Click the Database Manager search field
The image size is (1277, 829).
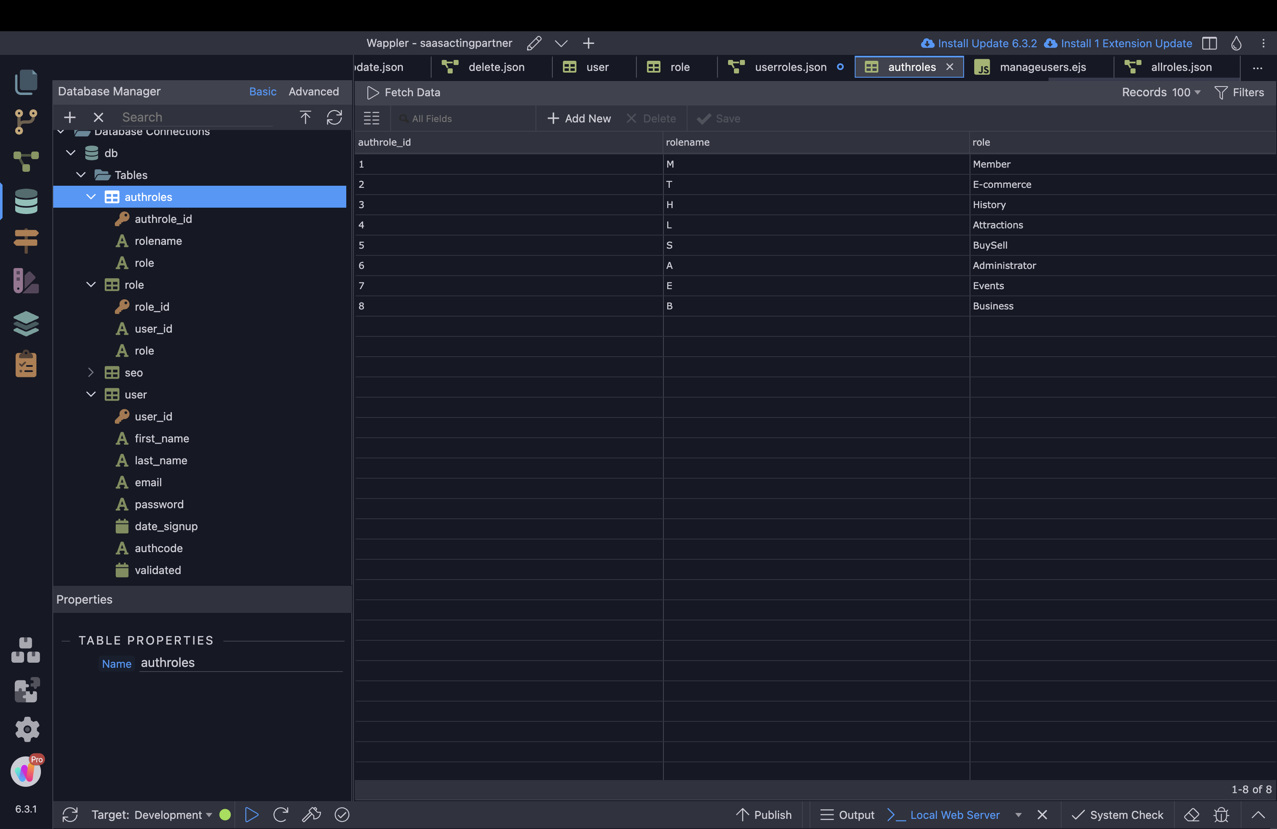click(x=196, y=117)
